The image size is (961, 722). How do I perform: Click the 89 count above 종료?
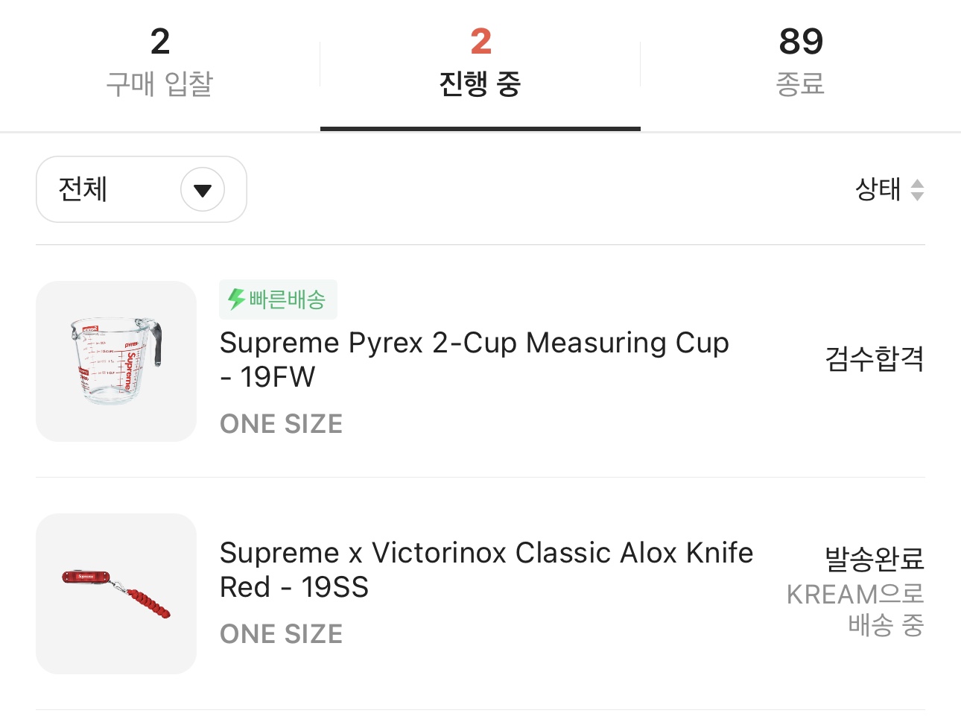[x=801, y=42]
